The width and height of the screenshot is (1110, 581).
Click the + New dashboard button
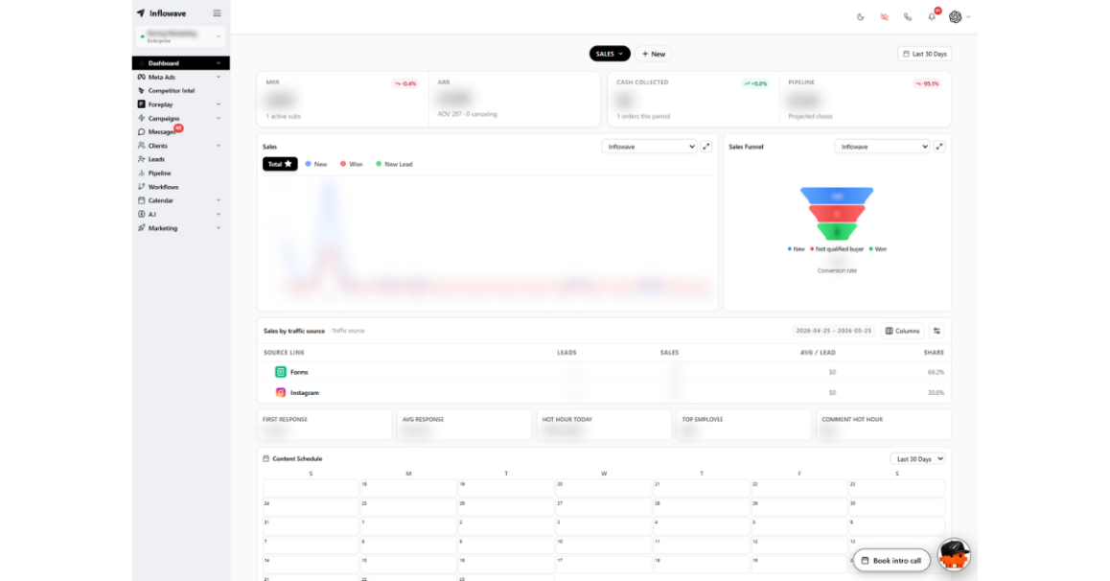click(654, 54)
